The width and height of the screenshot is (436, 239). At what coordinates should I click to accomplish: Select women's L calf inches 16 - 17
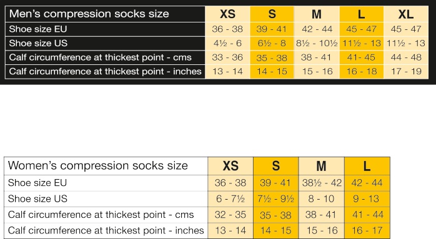(x=367, y=230)
